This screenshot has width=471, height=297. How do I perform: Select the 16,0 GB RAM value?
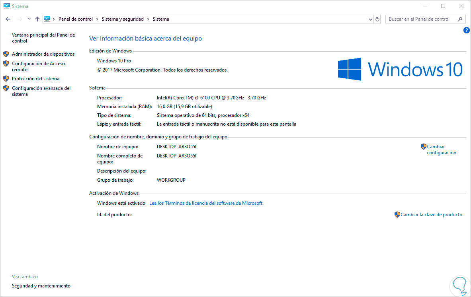pos(184,107)
